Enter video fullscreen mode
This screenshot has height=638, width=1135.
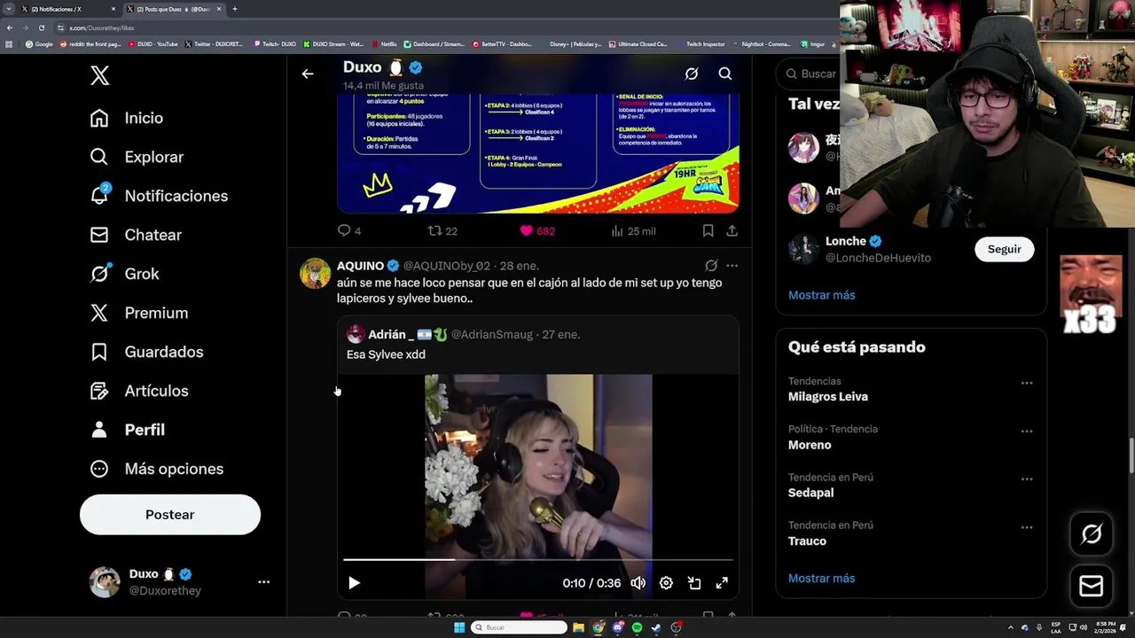[x=722, y=583]
